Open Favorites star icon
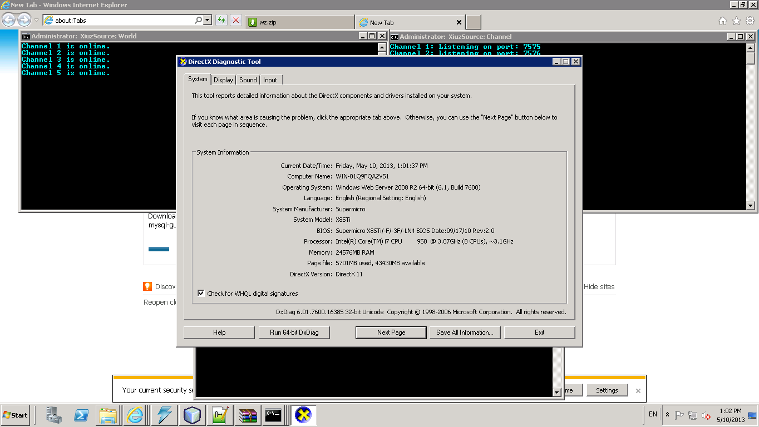759x427 pixels. pyautogui.click(x=736, y=21)
